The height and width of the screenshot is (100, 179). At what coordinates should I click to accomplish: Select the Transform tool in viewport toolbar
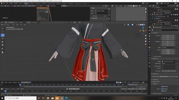[3, 45]
